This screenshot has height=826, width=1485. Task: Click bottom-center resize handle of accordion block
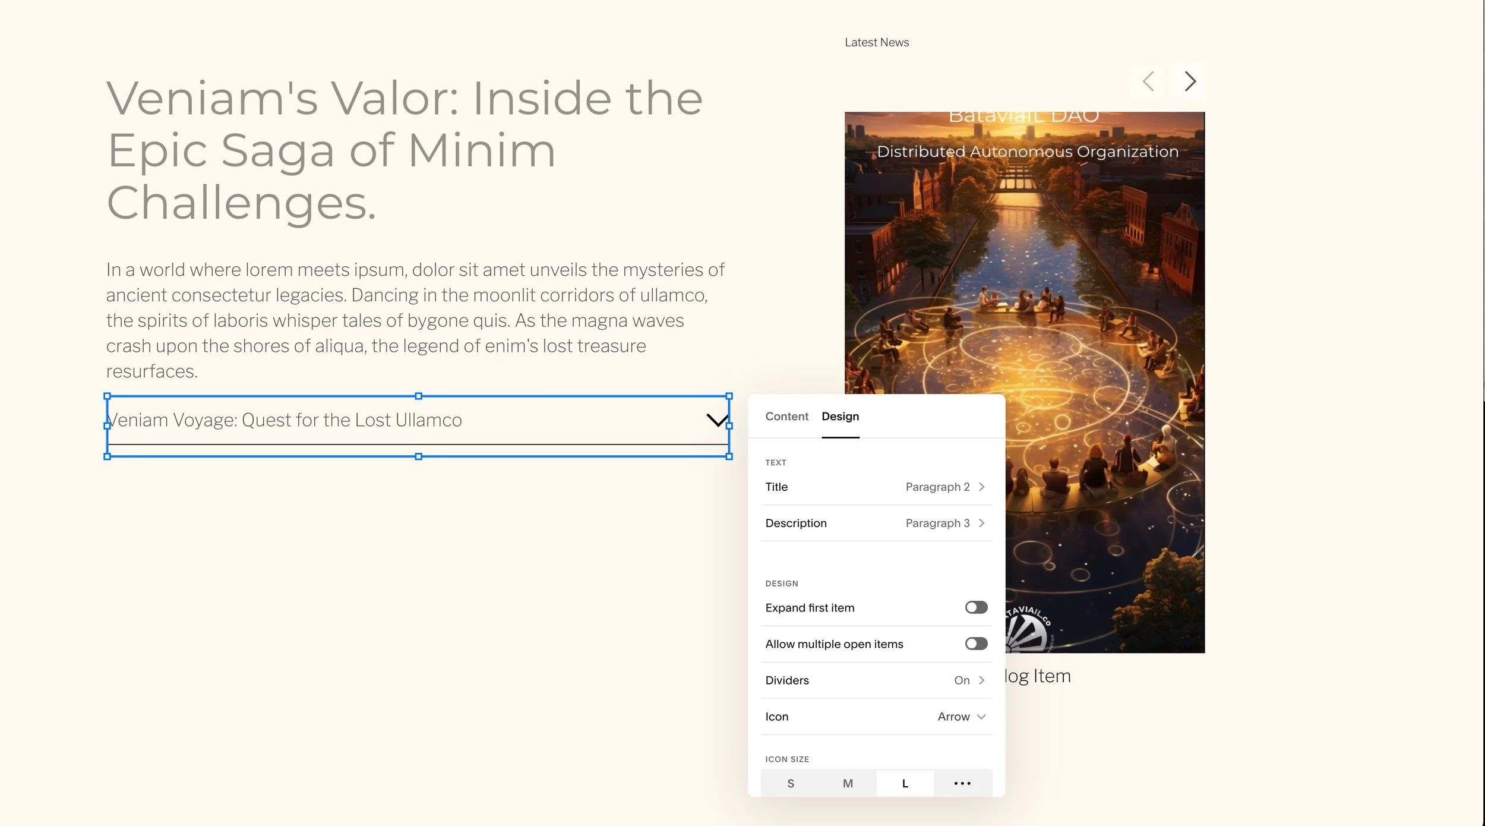click(x=418, y=456)
